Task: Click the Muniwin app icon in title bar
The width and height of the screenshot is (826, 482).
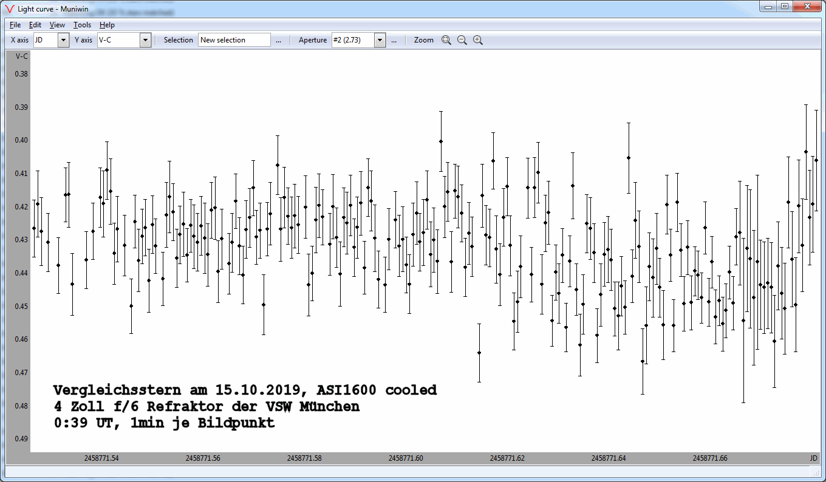Action: click(9, 8)
